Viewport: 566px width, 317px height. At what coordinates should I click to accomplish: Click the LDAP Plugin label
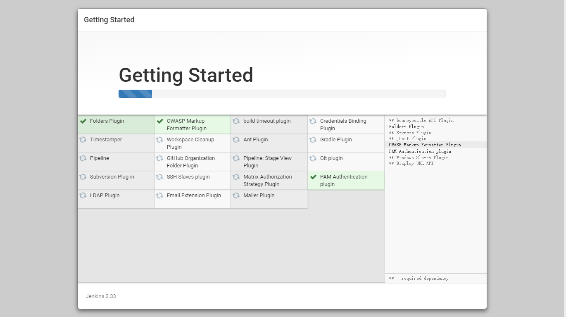pos(105,195)
